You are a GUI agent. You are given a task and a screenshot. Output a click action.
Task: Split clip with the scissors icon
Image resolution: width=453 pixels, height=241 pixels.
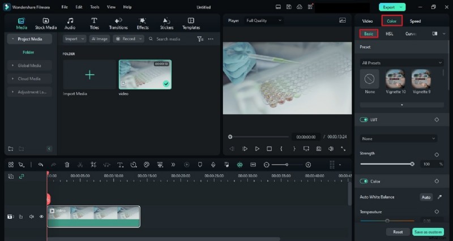click(80, 165)
